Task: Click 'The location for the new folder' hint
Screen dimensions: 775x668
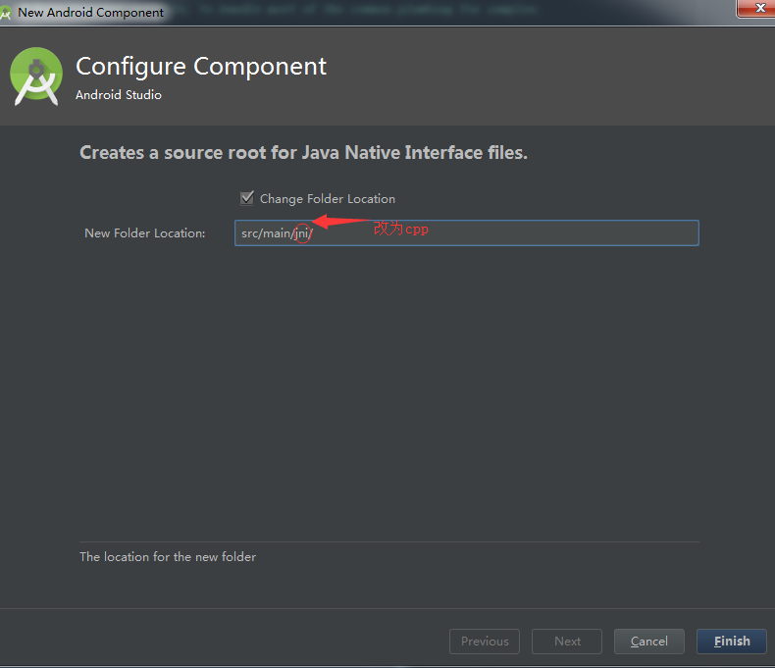Action: (x=168, y=557)
